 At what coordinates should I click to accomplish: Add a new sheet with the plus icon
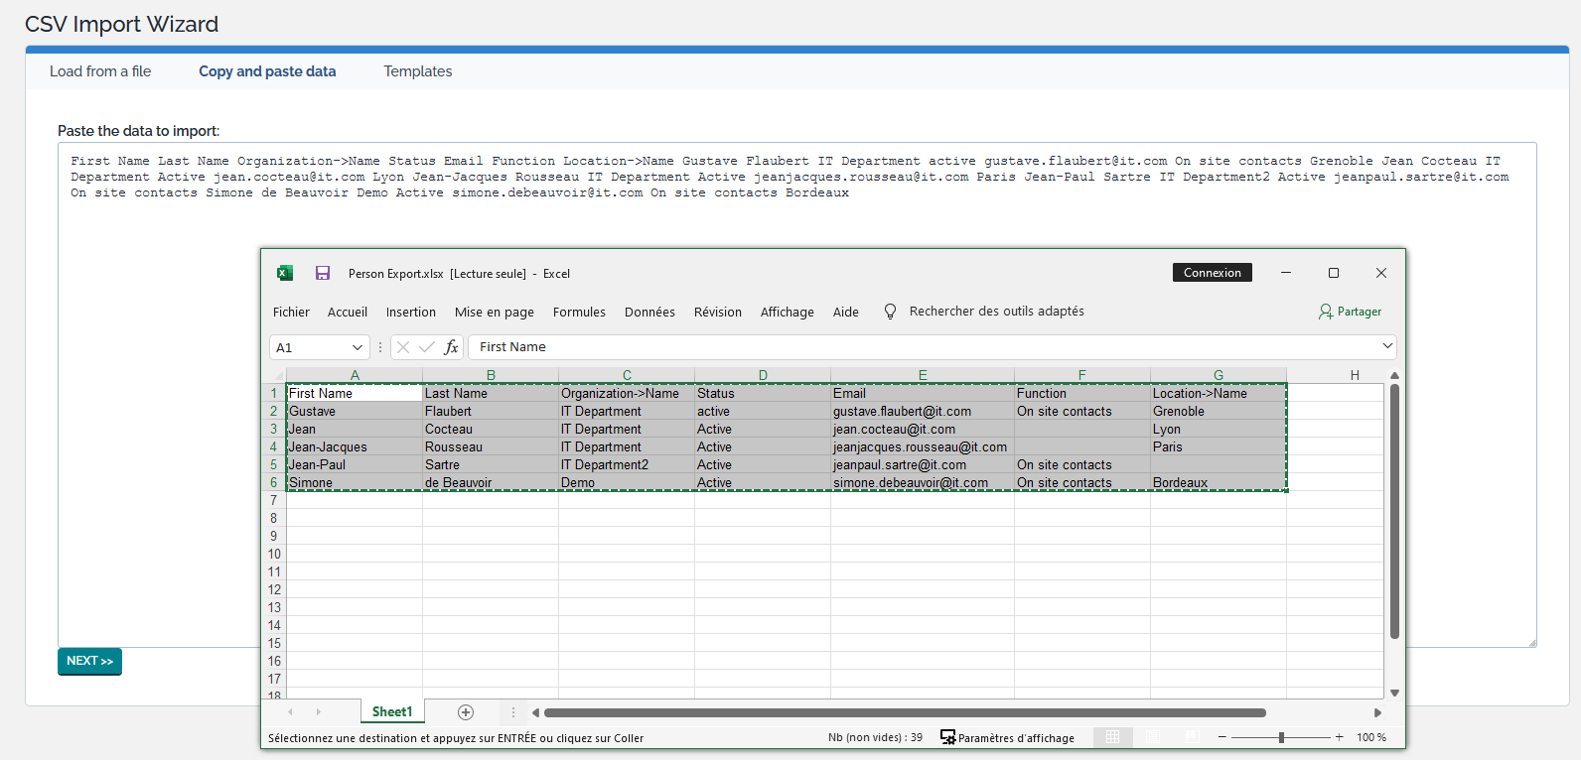click(466, 712)
